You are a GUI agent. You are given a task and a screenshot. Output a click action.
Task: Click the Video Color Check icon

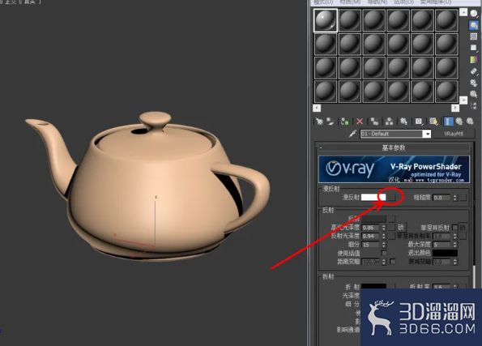point(474,59)
